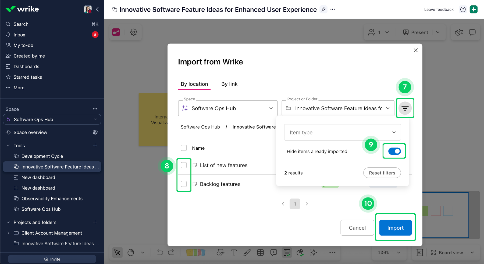
Task: Check the Backlog features checkbox
Action: tap(184, 184)
